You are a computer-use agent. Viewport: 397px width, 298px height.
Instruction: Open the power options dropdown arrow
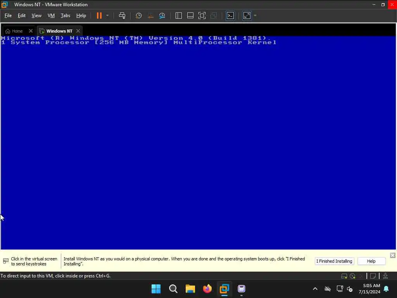pos(107,16)
